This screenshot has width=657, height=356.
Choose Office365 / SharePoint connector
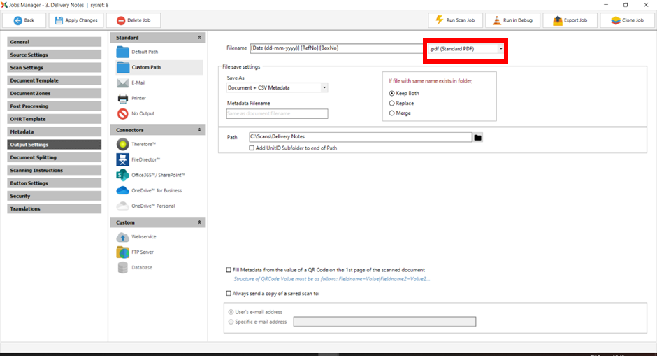click(x=122, y=175)
